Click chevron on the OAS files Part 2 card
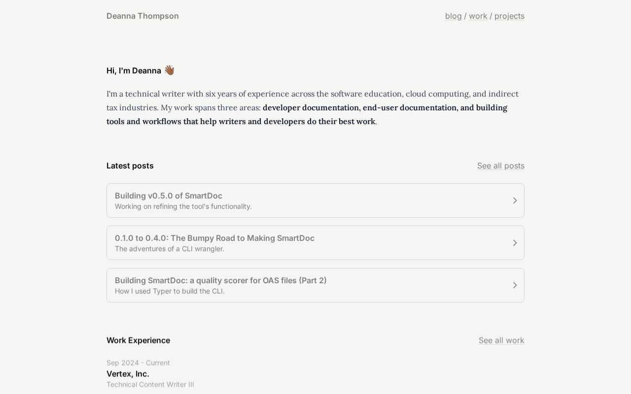 (515, 285)
